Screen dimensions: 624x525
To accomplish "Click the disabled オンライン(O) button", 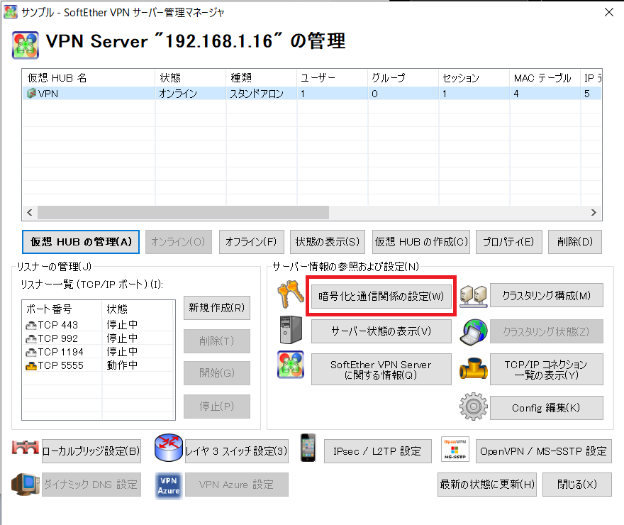I will (178, 242).
